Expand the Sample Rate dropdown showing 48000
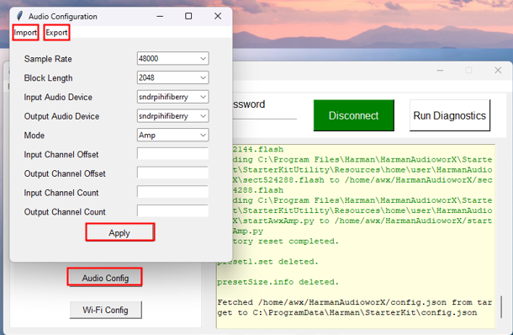This screenshot has height=335, width=513. coord(172,59)
